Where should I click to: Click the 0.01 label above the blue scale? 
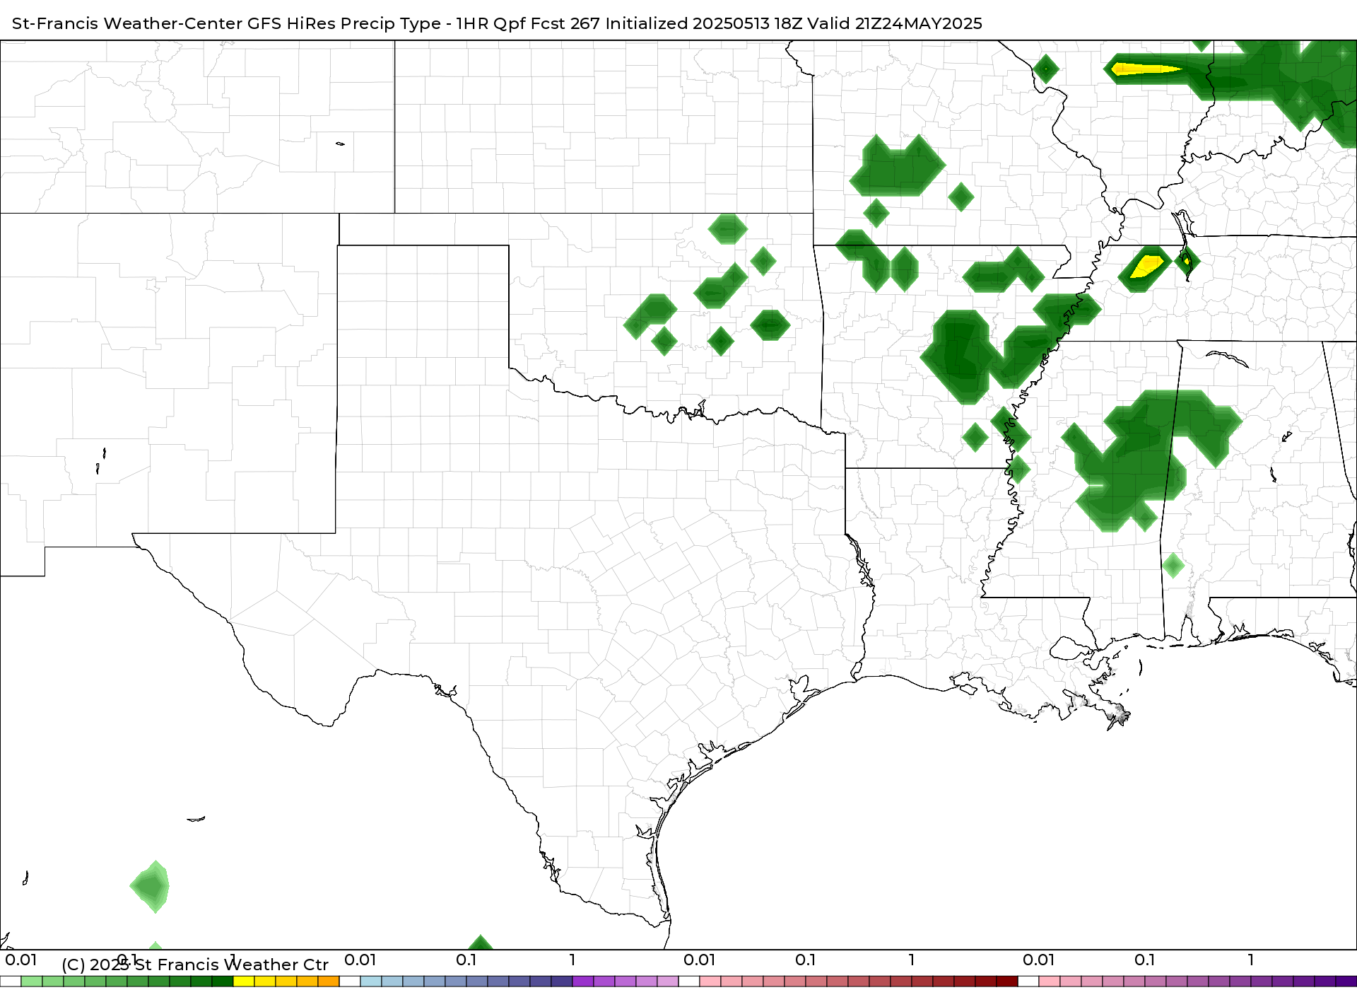click(x=360, y=960)
